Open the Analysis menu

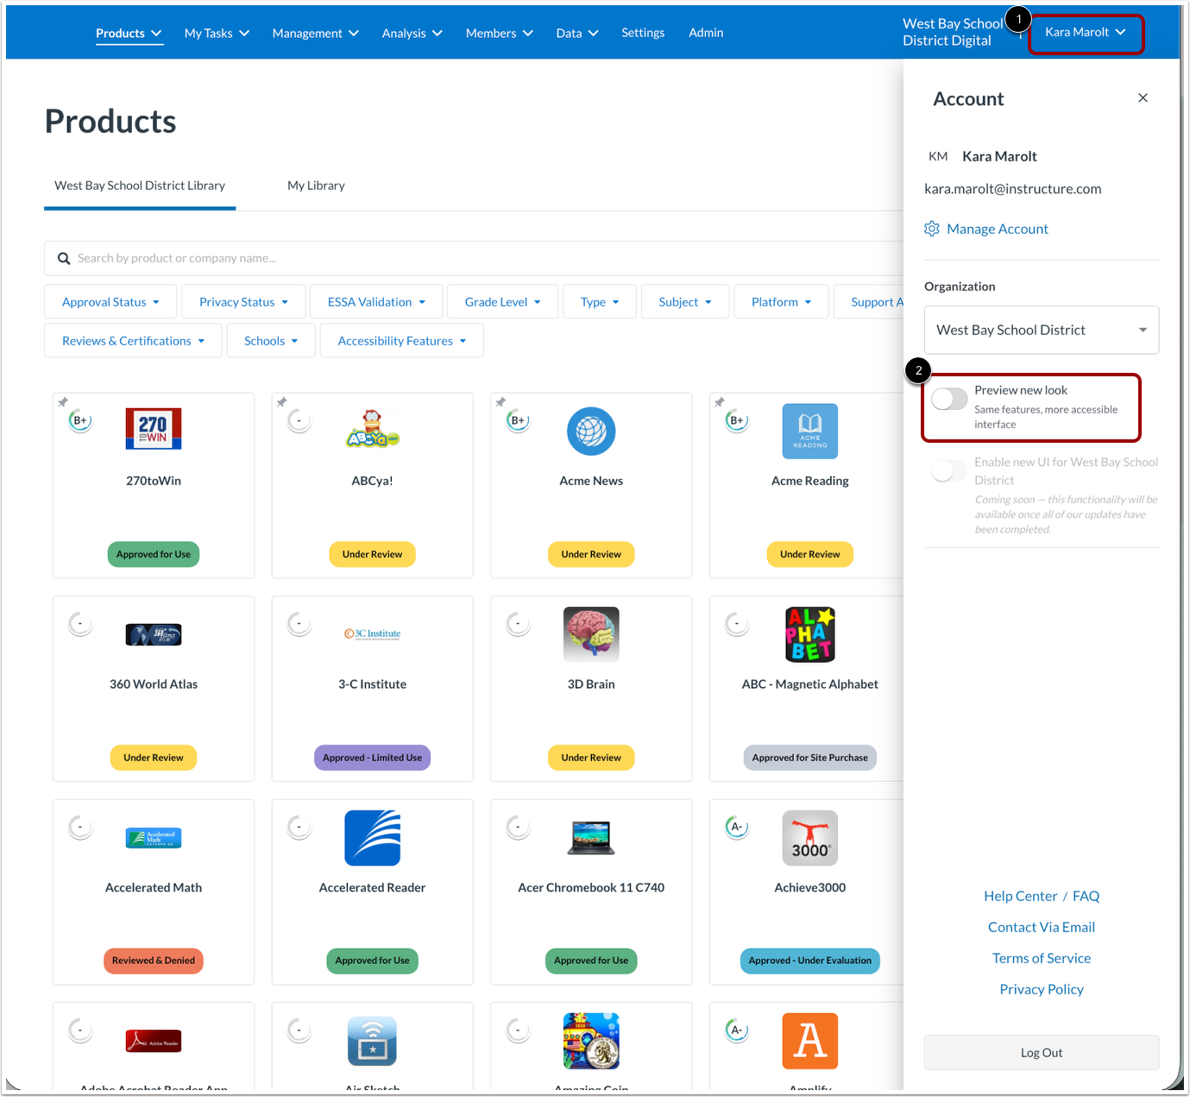tap(412, 33)
